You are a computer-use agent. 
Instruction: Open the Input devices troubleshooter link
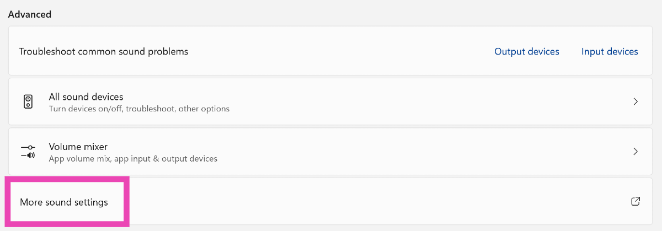[x=610, y=51]
